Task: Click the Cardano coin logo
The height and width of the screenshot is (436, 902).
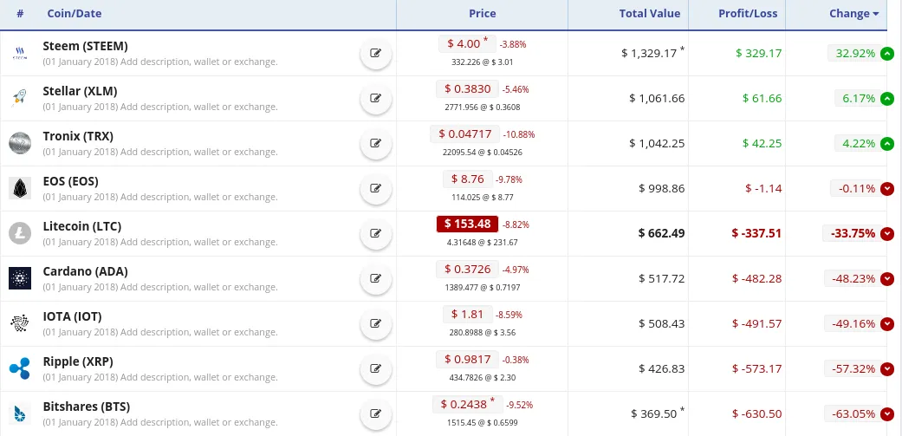Action: [20, 278]
